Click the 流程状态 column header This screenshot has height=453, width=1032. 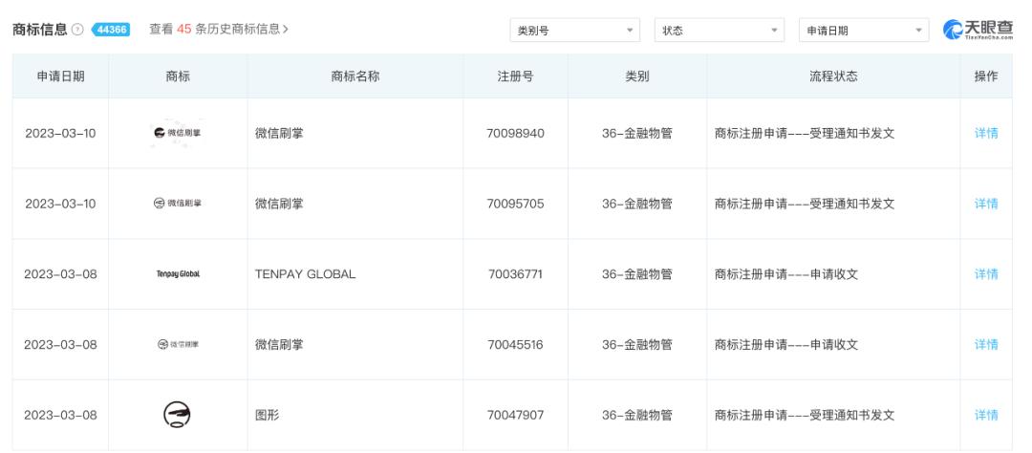pos(833,77)
